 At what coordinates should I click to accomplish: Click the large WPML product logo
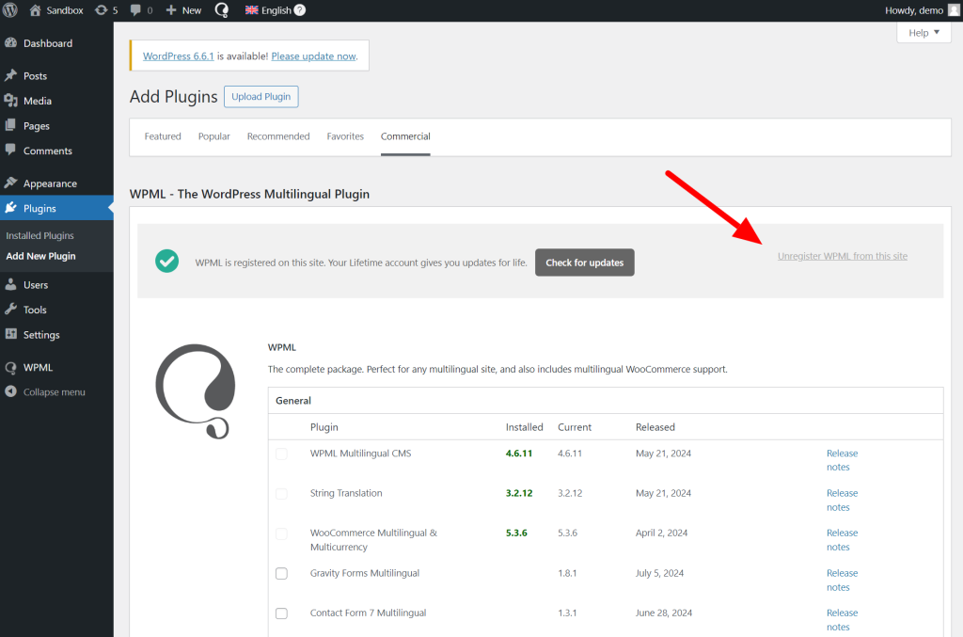click(196, 391)
